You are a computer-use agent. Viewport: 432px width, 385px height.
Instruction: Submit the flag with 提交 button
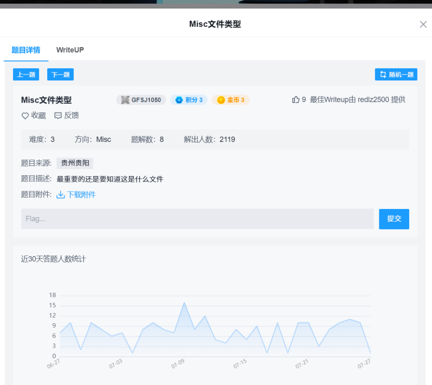click(x=394, y=219)
